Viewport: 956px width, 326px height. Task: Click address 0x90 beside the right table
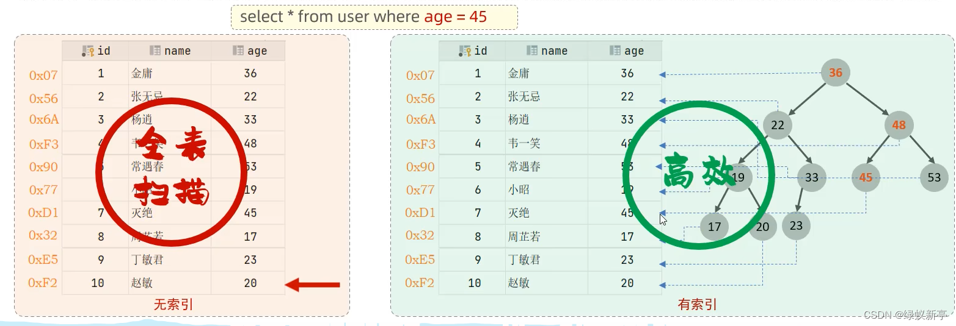(x=420, y=167)
